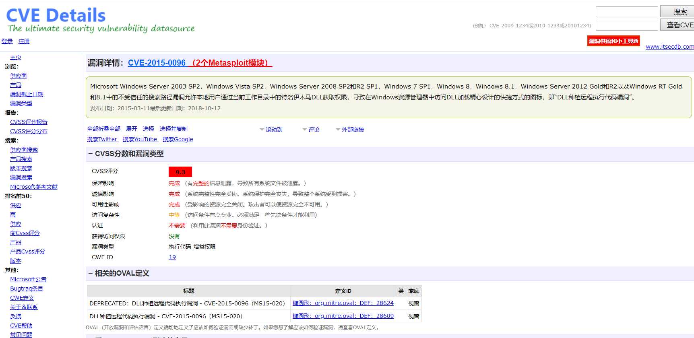Image resolution: width=694 pixels, height=338 pixels.
Task: Open the CVE帮助 sidebar link
Action: pos(21,326)
